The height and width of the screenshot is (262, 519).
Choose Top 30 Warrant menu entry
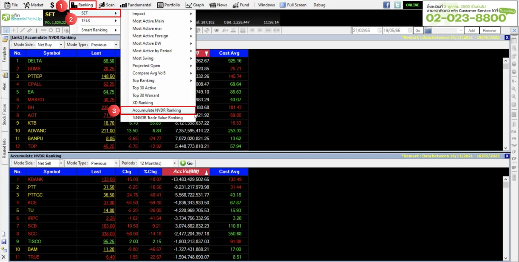coord(158,95)
